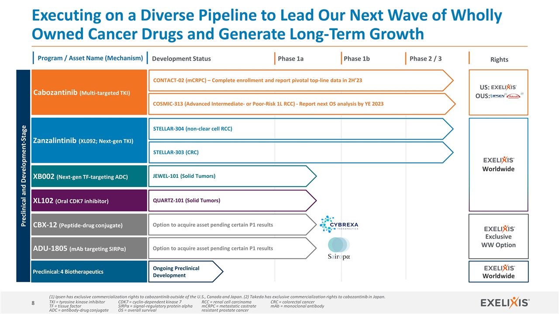Select the JEWEL-101 Solid Tumors bar

(231, 176)
